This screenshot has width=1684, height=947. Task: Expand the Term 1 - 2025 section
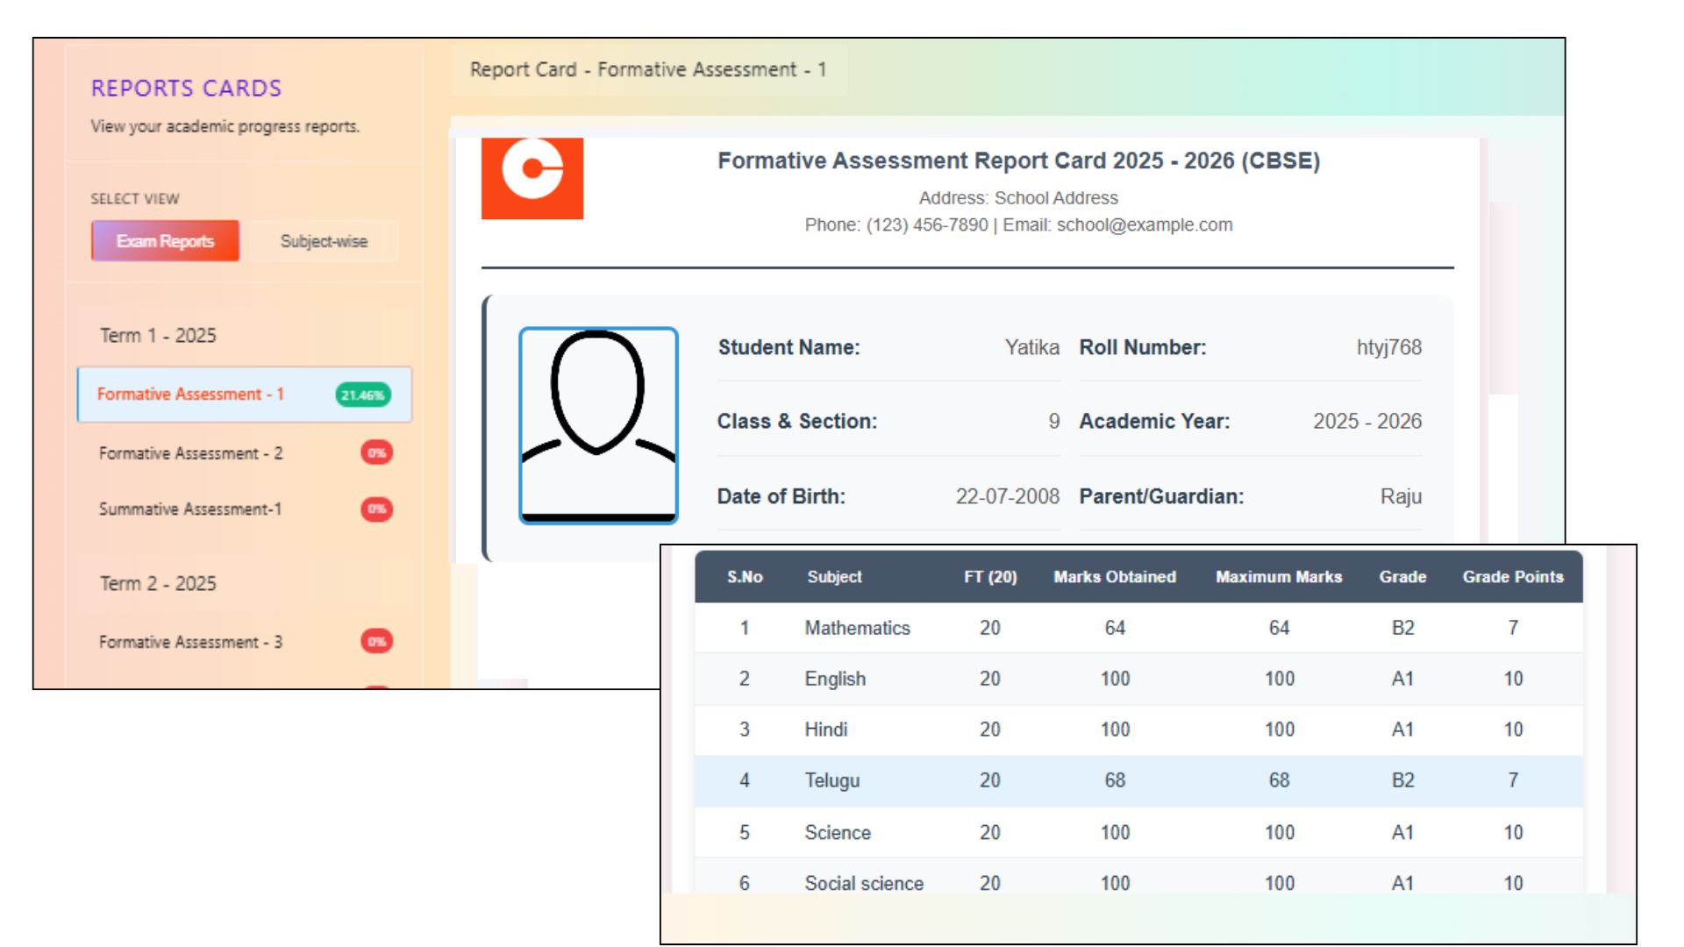coord(158,336)
